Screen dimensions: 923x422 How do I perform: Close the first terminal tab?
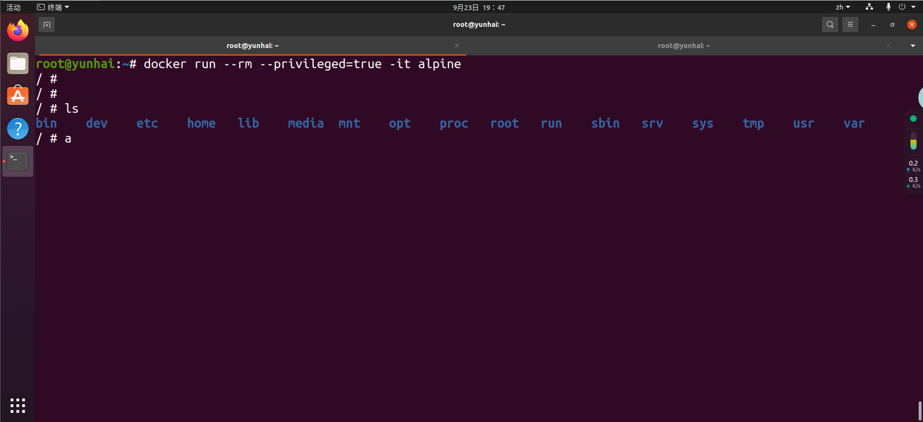(x=457, y=46)
